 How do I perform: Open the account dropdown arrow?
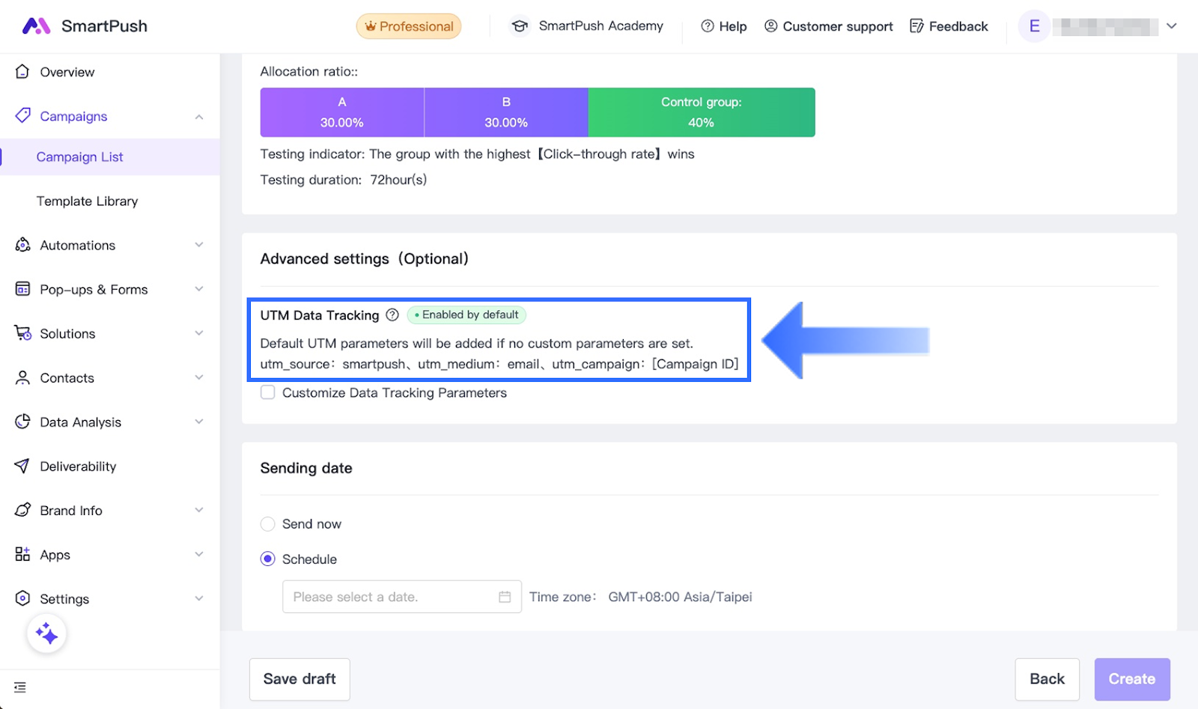pyautogui.click(x=1172, y=26)
